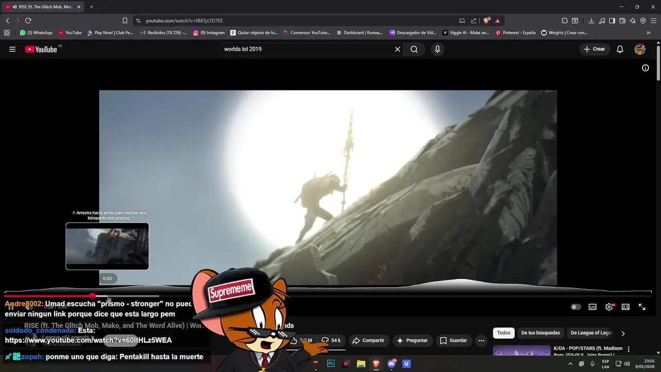Open YouTube notifications bell
661x372 pixels.
click(620, 49)
